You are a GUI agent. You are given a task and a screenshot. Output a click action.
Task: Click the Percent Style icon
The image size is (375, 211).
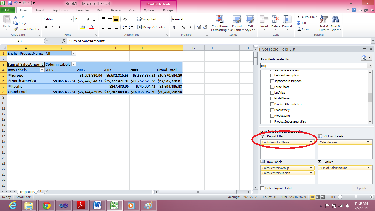184,27
